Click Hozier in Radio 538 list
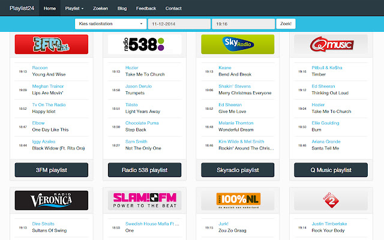The width and height of the screenshot is (384, 240). [132, 68]
